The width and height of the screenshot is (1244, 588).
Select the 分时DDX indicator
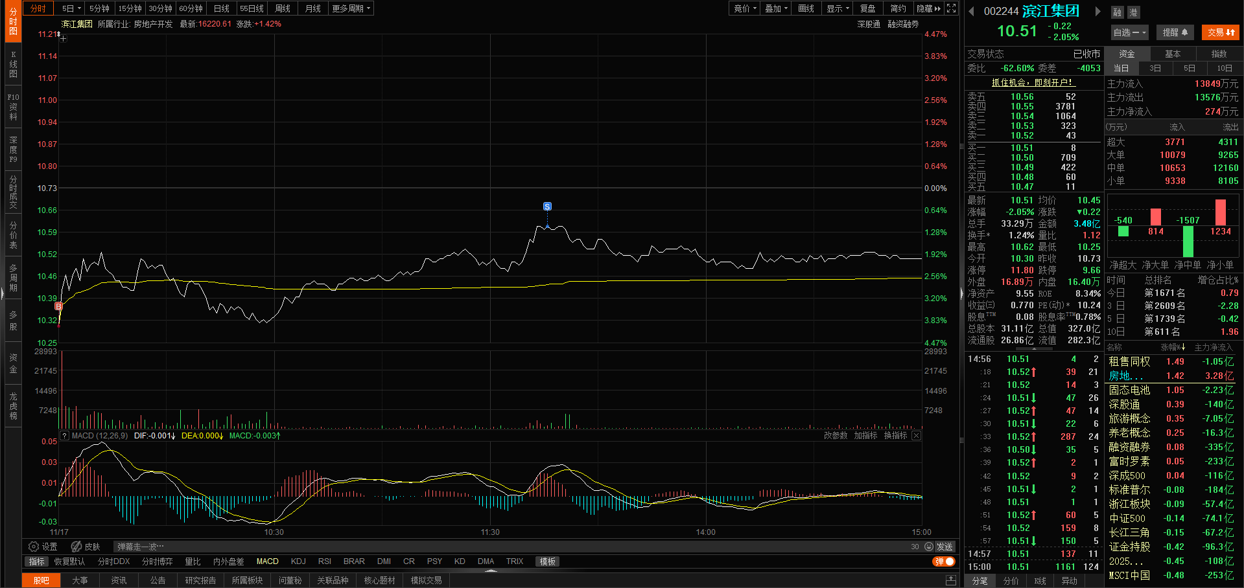tap(113, 561)
